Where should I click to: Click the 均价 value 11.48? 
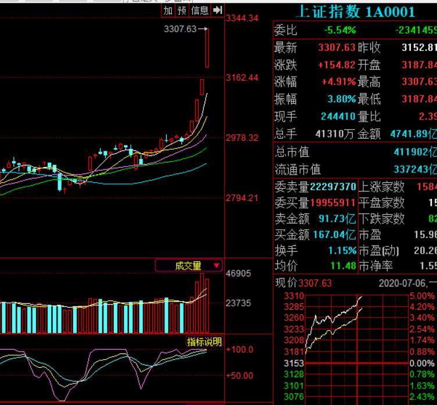tap(343, 266)
